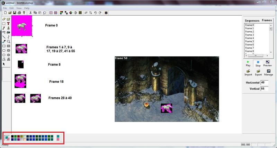Select the outline rounded rectangle tool
Screen dimensions: 277x148
(x=4, y=50)
